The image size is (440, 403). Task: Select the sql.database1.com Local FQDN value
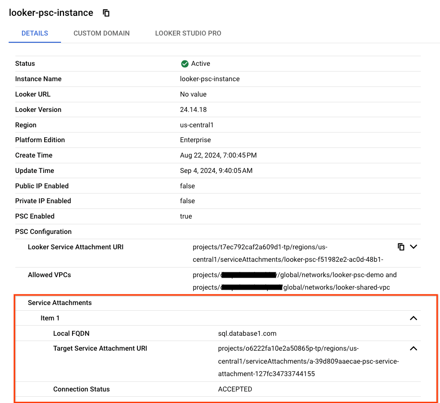[247, 333]
